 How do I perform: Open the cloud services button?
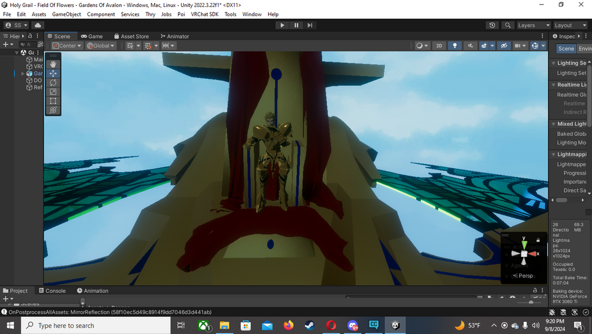tap(38, 25)
